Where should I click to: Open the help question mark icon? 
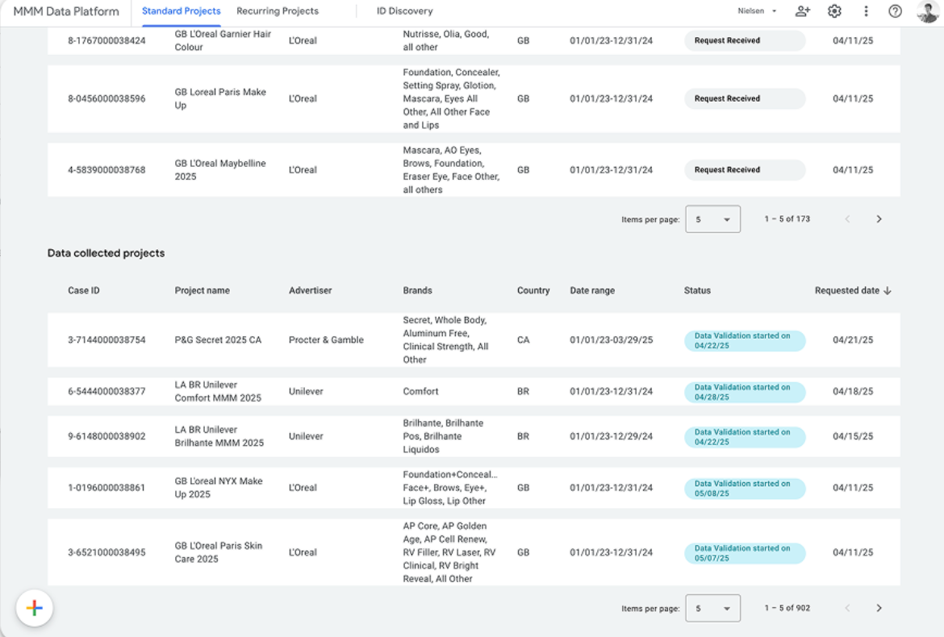tap(896, 10)
